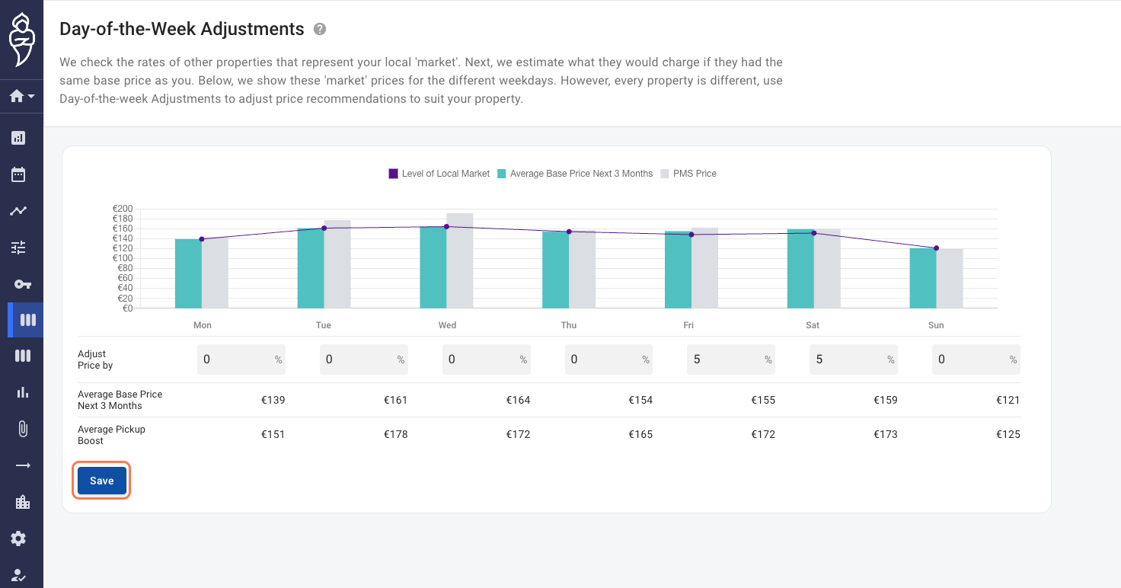Image resolution: width=1121 pixels, height=588 pixels.
Task: Click the €139 Monday average base price
Action: point(273,400)
